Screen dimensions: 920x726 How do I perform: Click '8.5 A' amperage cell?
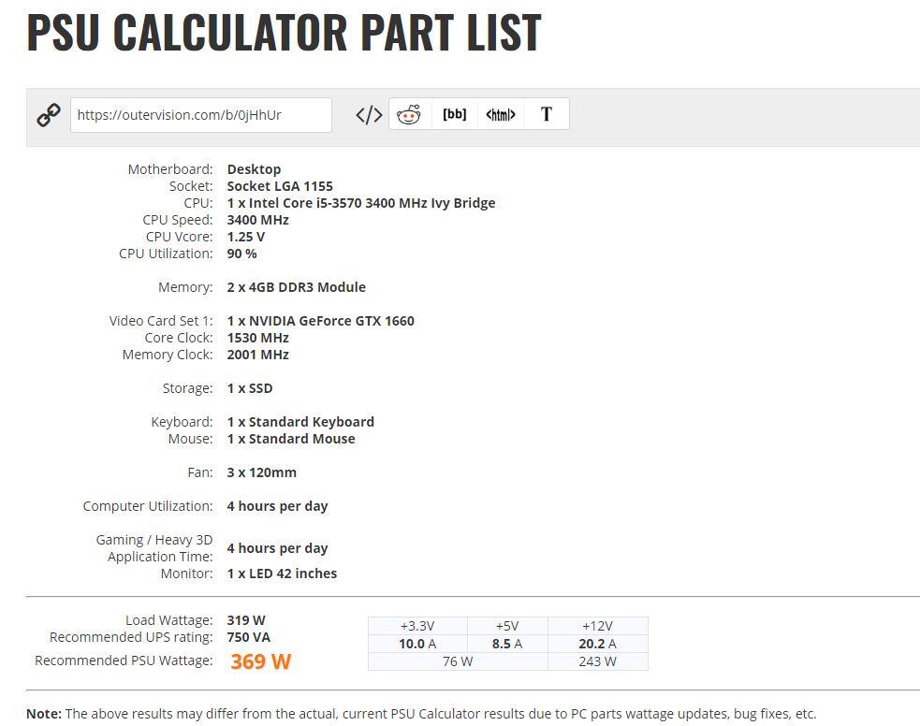point(507,644)
